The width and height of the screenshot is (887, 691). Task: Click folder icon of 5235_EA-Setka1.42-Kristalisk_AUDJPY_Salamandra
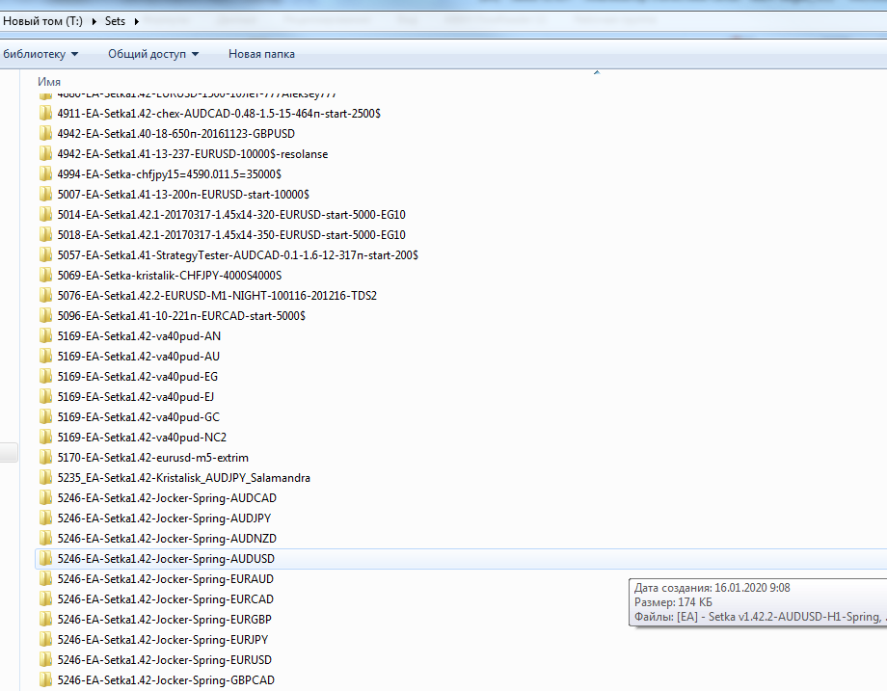[x=46, y=478]
